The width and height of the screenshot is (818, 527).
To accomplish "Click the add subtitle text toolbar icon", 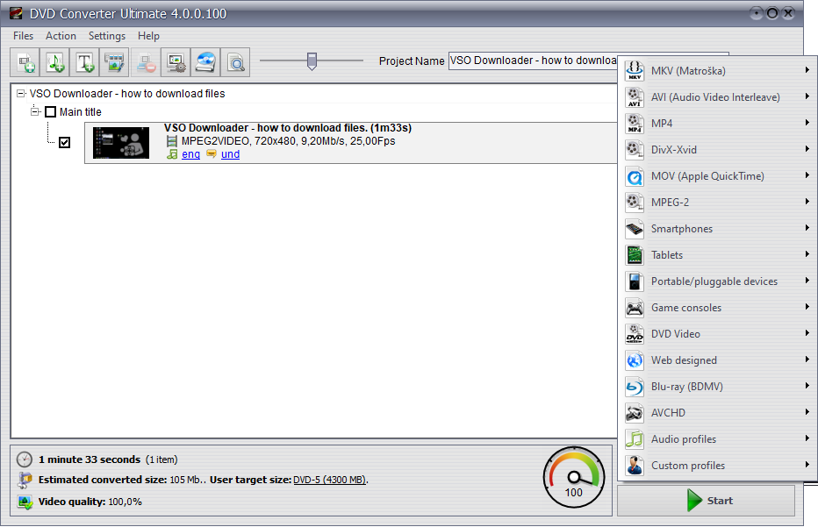I will (84, 62).
